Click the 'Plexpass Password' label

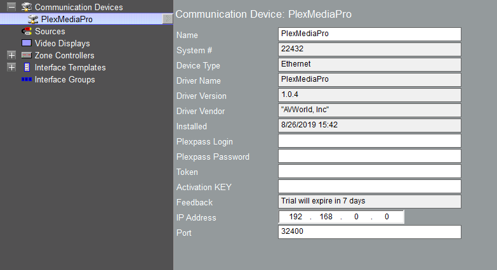click(213, 157)
